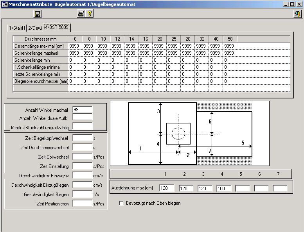Image resolution: width=304 pixels, height=232 pixels.
Task: Click the Anzahl Winkel maximal field
Action: (x=82, y=110)
